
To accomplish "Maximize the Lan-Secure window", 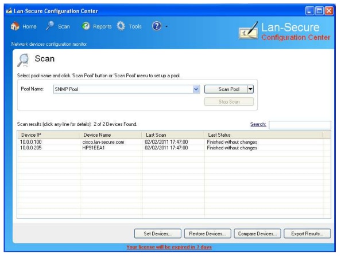I will click(x=319, y=11).
